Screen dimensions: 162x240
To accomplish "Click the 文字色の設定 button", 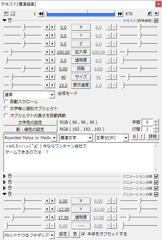I will pyautogui.click(x=30, y=122).
